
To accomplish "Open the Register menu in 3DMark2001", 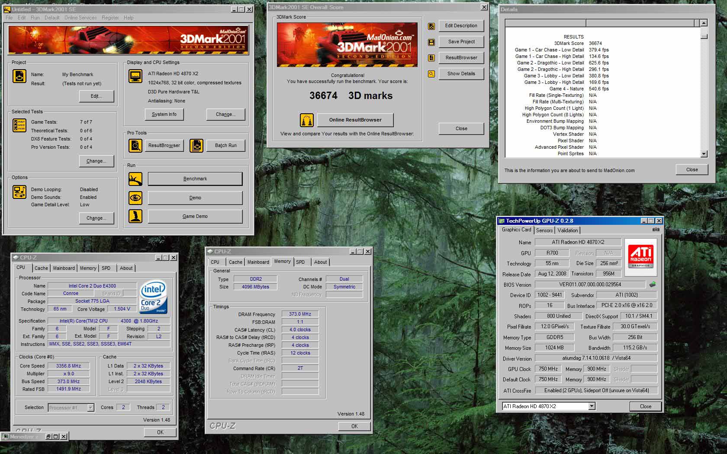I will click(x=110, y=18).
